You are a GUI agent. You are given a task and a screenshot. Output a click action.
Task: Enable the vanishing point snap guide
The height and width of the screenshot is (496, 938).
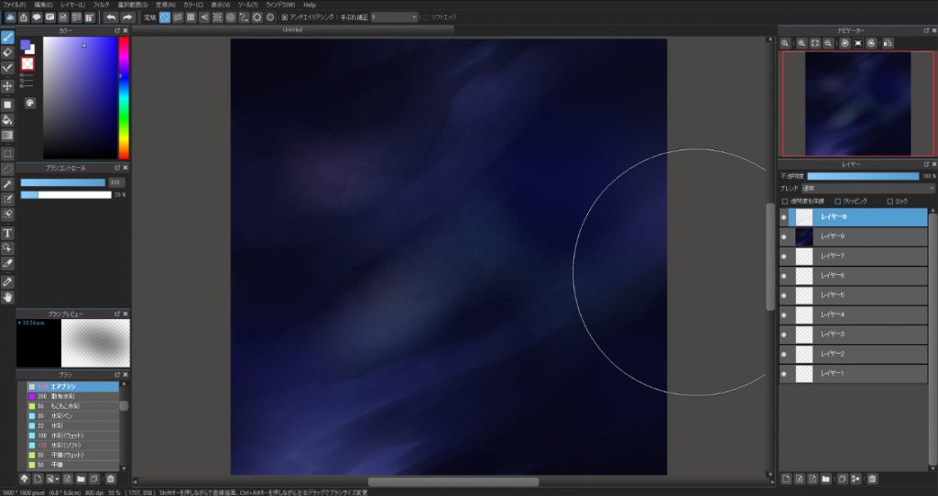(x=204, y=17)
